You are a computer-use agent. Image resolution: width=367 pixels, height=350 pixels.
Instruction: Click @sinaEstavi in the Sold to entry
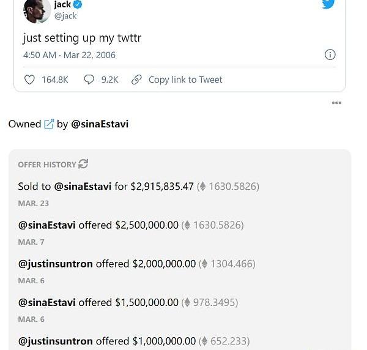click(x=83, y=186)
